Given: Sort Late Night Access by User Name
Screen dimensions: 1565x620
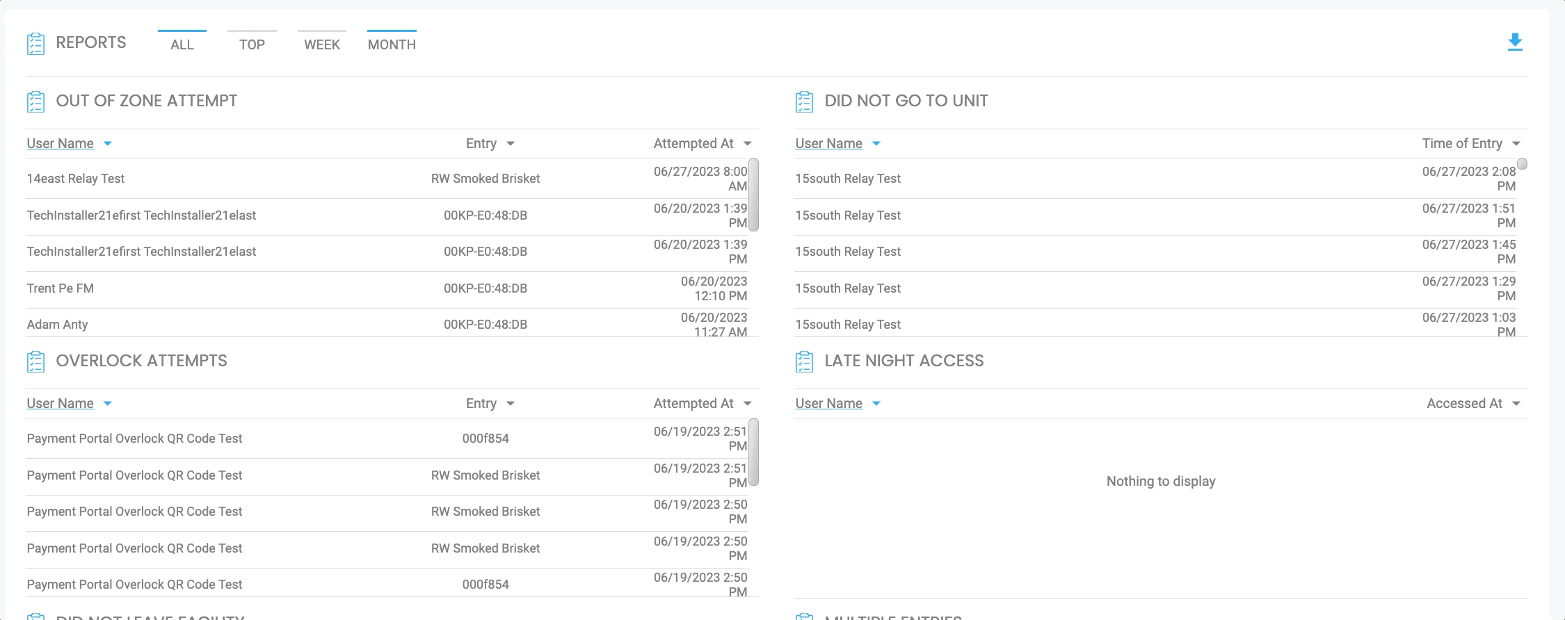Looking at the screenshot, I should (828, 404).
